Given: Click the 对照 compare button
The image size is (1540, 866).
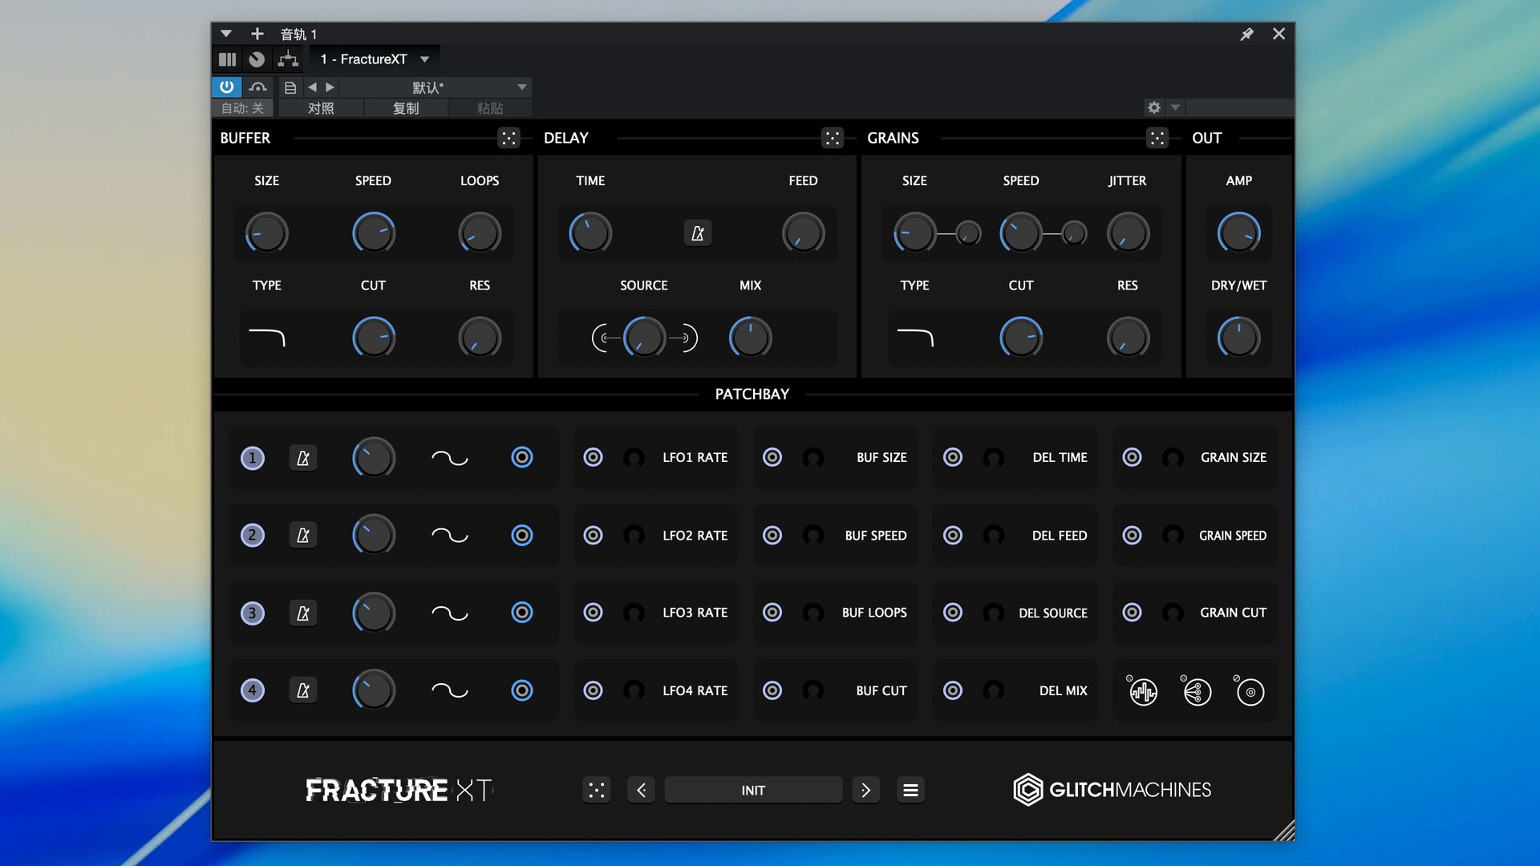Looking at the screenshot, I should click(321, 108).
